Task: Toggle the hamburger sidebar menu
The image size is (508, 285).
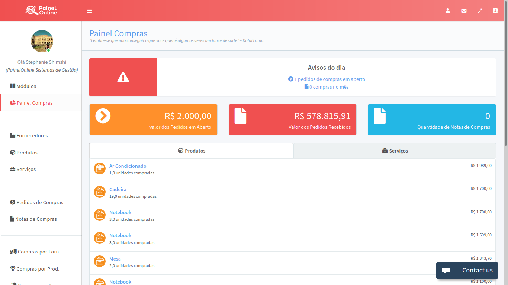Action: point(90,11)
